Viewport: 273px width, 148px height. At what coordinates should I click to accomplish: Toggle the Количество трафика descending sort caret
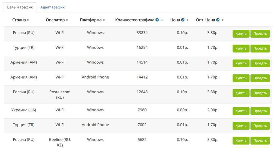coord(162,20)
